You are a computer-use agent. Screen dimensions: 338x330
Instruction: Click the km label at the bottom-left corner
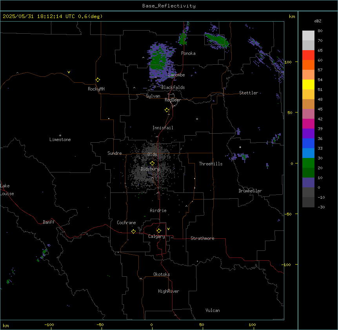6,325
